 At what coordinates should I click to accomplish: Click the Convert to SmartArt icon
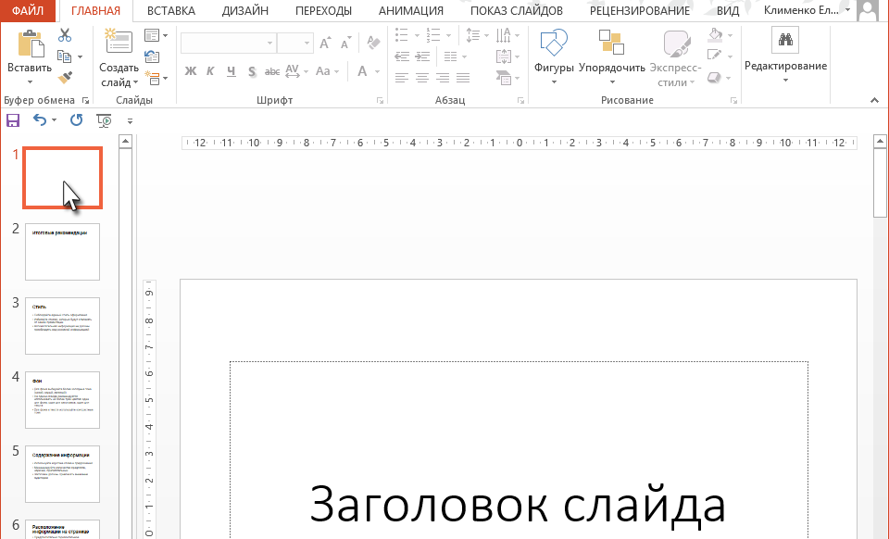[503, 78]
